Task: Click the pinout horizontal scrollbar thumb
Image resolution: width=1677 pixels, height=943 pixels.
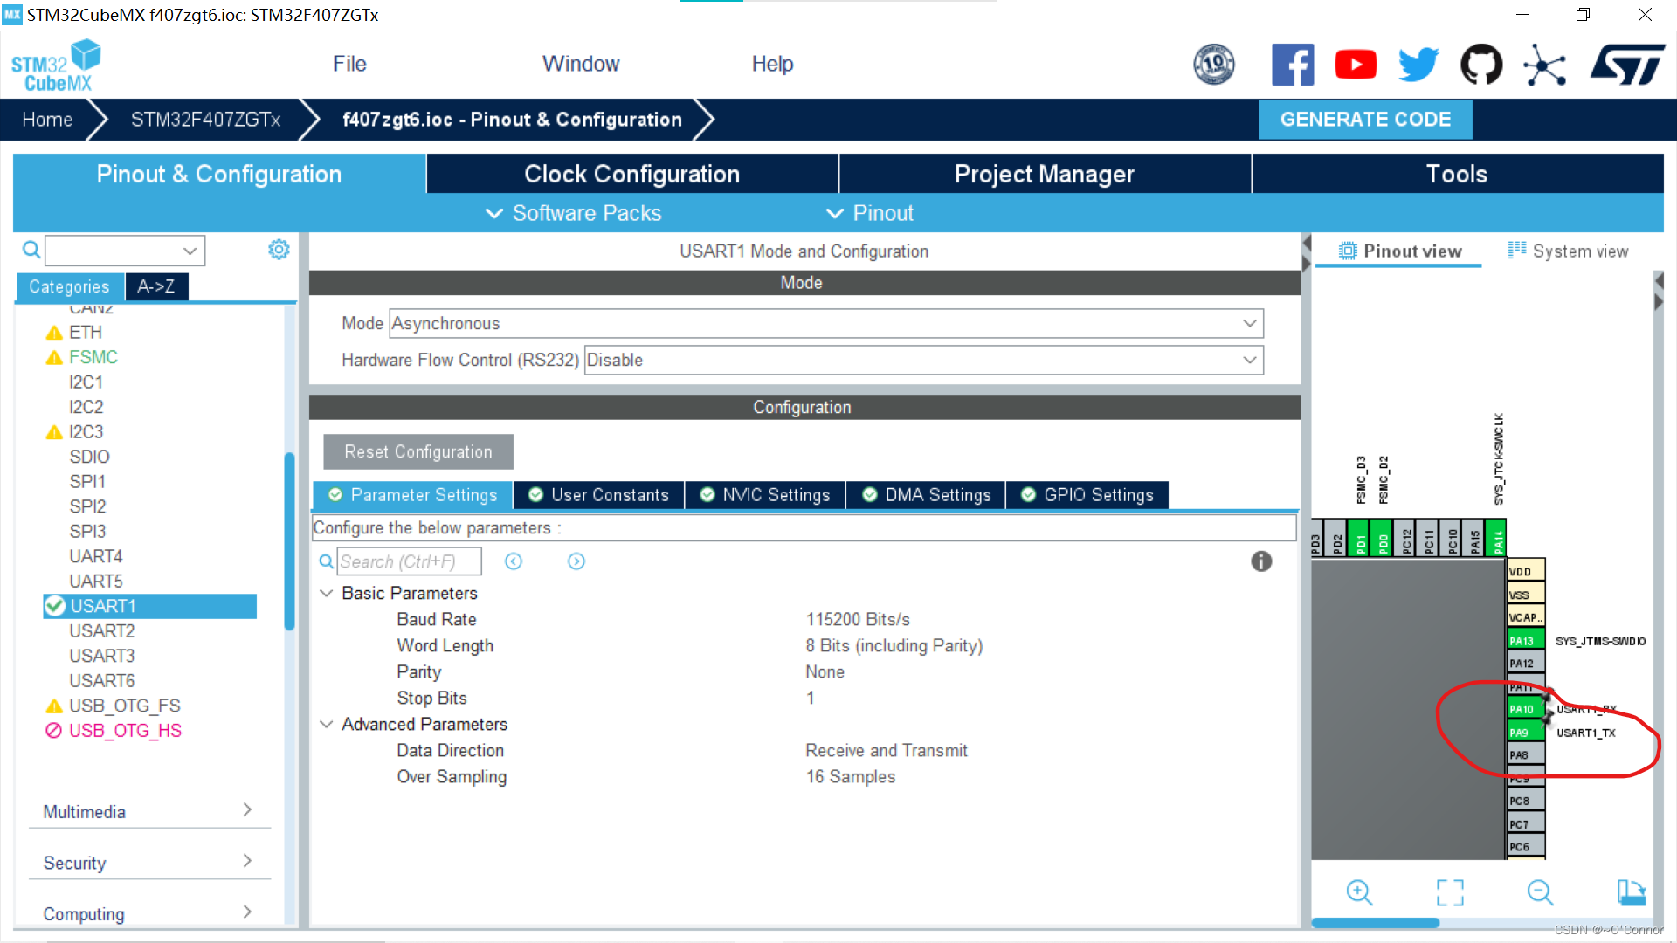Action: (1375, 923)
